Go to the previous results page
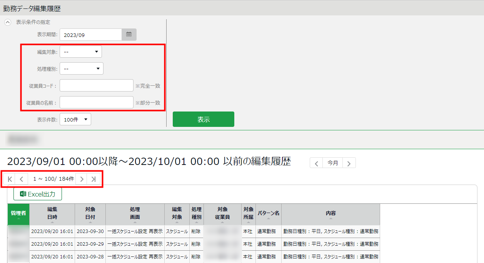The image size is (484, 263). pyautogui.click(x=22, y=179)
